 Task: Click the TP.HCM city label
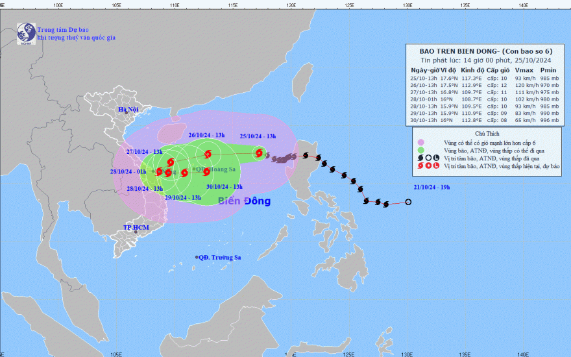pos(136,228)
